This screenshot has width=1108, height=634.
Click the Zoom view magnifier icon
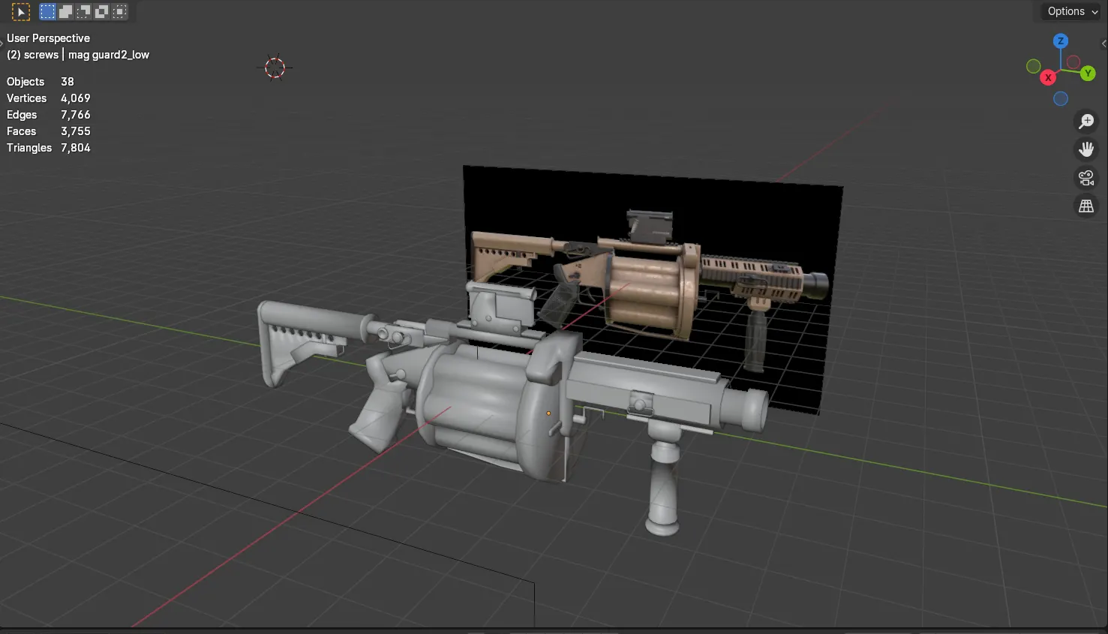tap(1085, 122)
